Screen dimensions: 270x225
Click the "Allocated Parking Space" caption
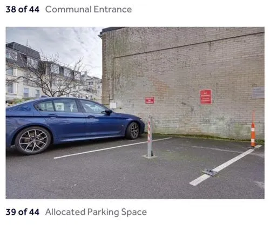coord(96,212)
